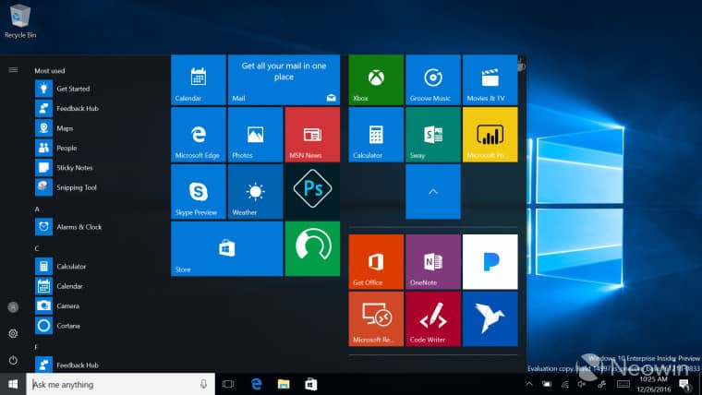Launch the Skype Preview tile

click(199, 191)
